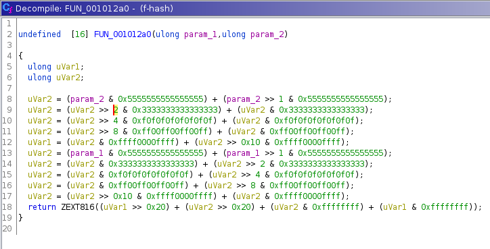Click uVar1 assignment target on line 12
The height and width of the screenshot is (249, 490).
[40, 142]
